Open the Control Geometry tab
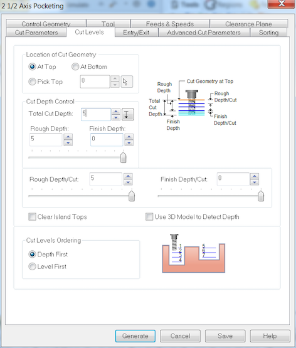 46,24
